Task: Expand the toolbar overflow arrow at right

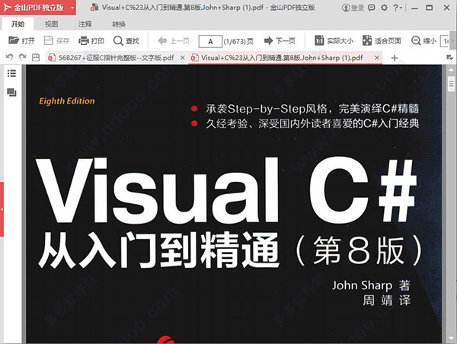Action: [x=452, y=41]
